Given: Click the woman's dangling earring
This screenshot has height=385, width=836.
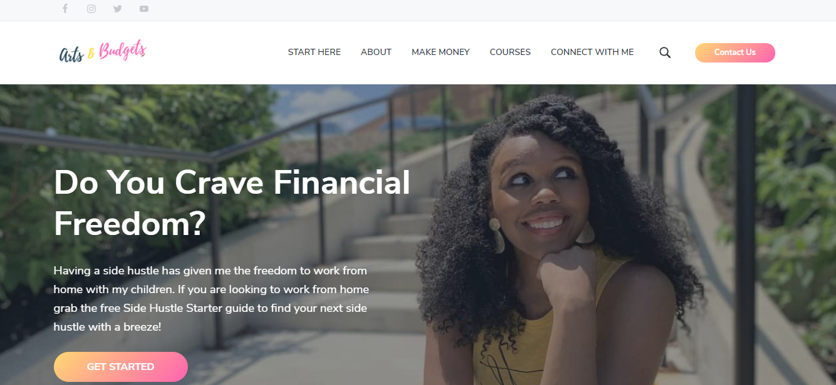Looking at the screenshot, I should coord(495,235).
